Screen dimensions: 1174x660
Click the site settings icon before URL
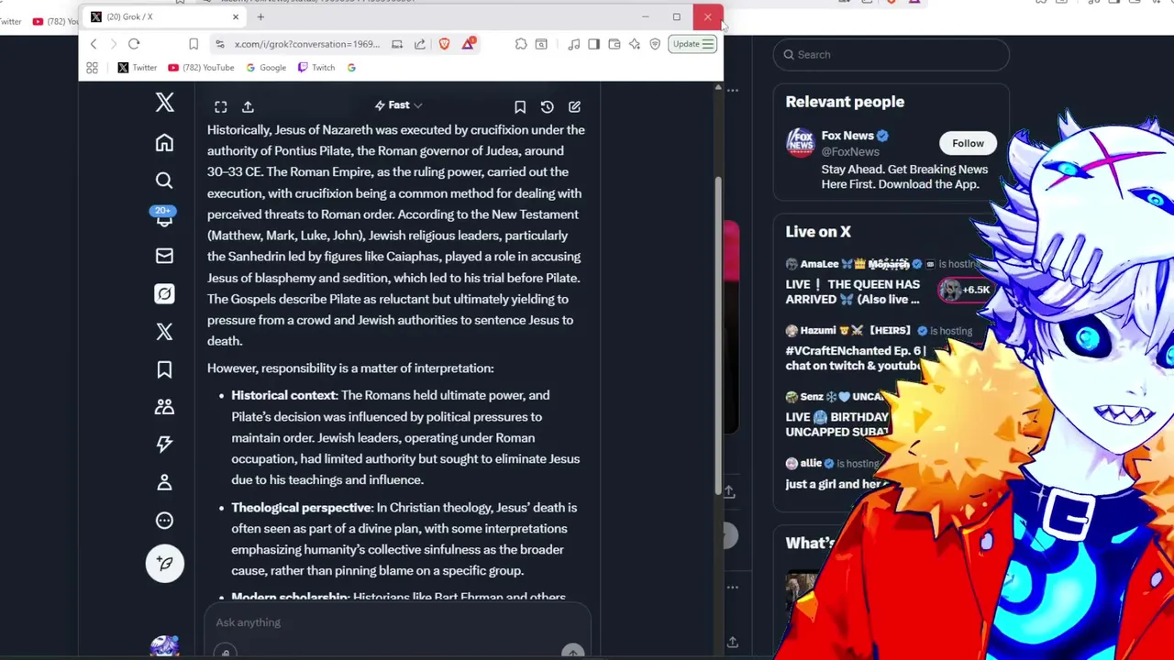219,44
